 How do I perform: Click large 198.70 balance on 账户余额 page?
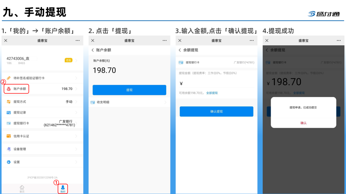click(104, 70)
